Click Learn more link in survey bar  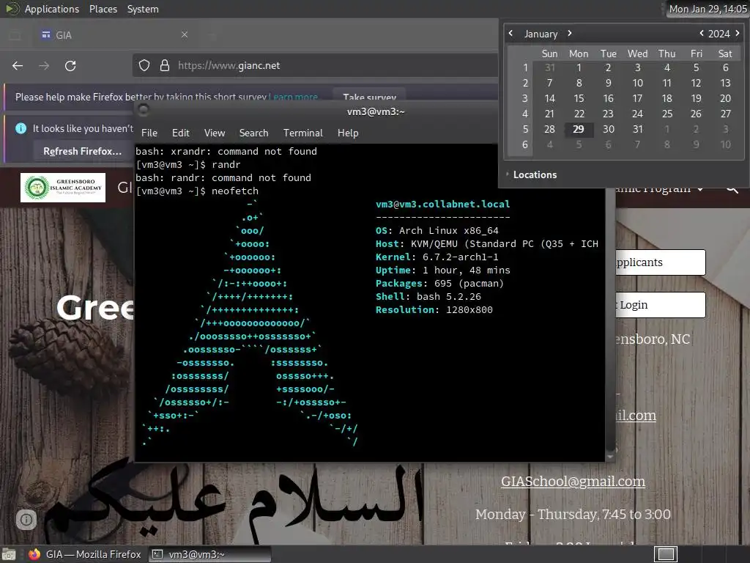click(x=294, y=97)
